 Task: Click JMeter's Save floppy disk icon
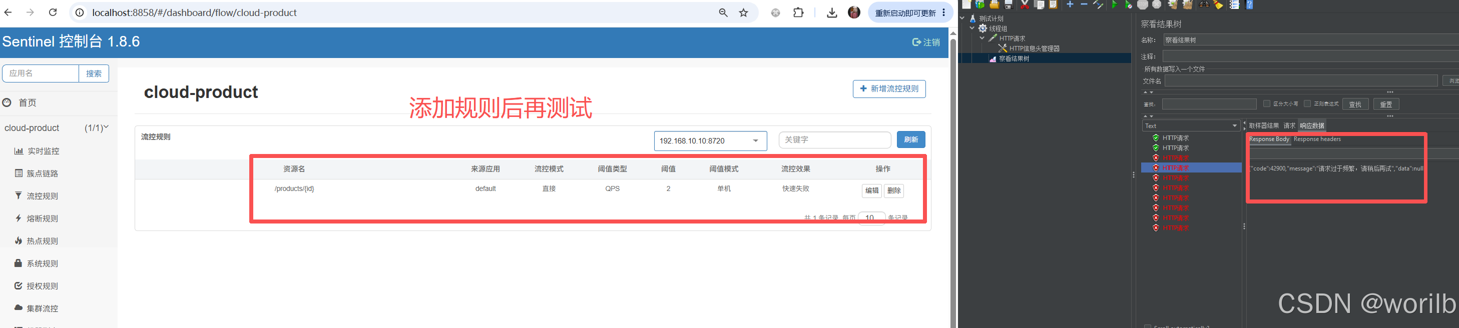(x=1009, y=4)
